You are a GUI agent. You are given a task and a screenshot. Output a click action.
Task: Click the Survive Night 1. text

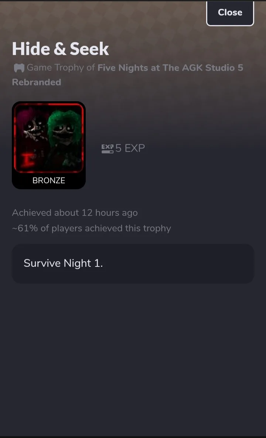(64, 263)
